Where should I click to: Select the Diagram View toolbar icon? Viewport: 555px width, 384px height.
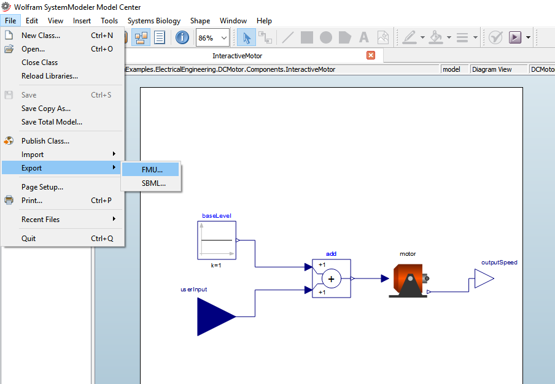(x=141, y=37)
